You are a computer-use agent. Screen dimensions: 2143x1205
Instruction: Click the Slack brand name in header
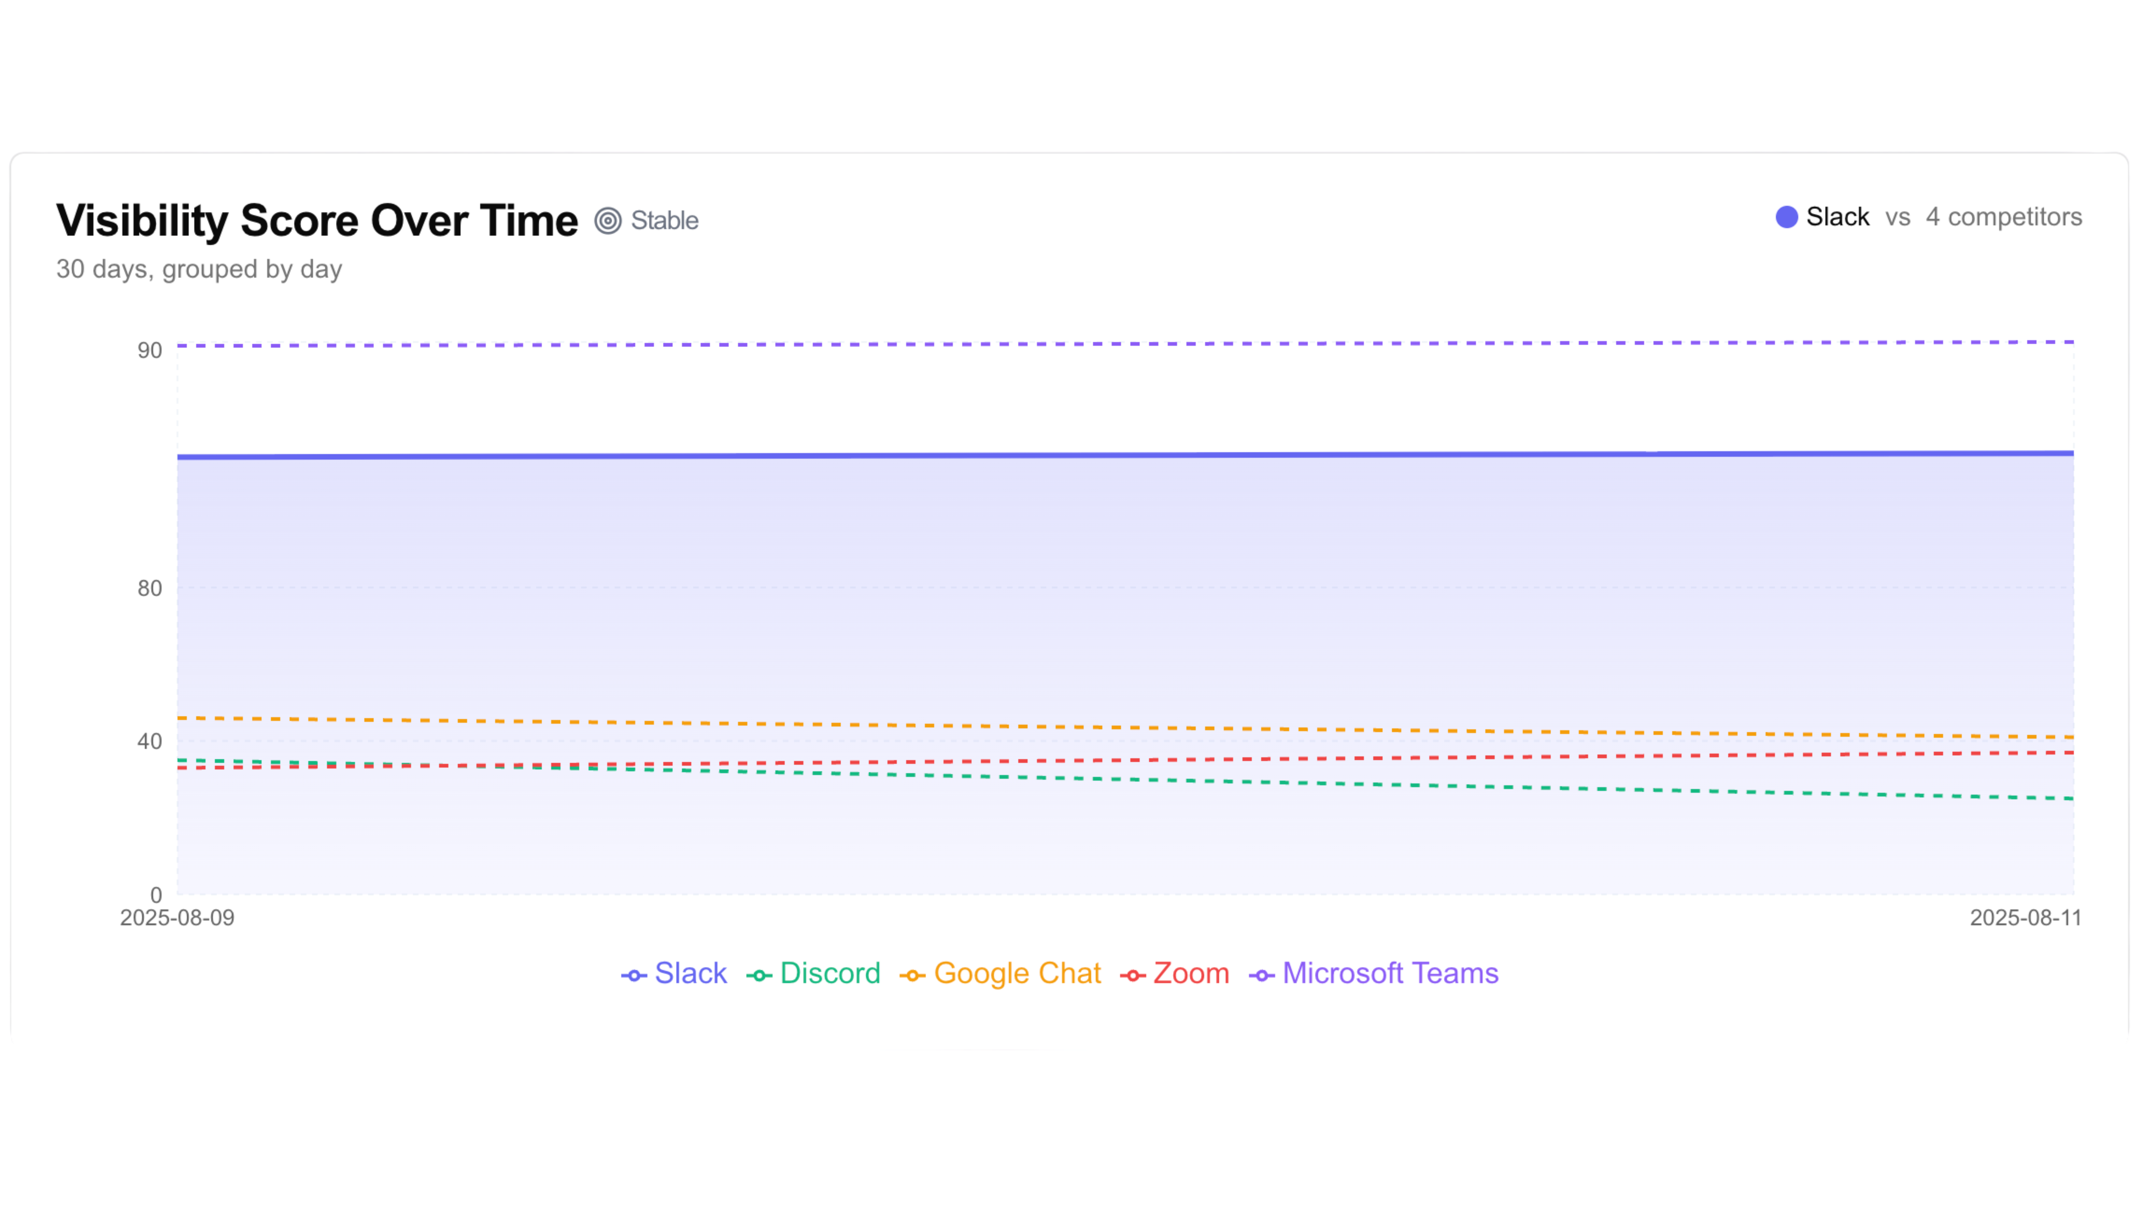1837,217
